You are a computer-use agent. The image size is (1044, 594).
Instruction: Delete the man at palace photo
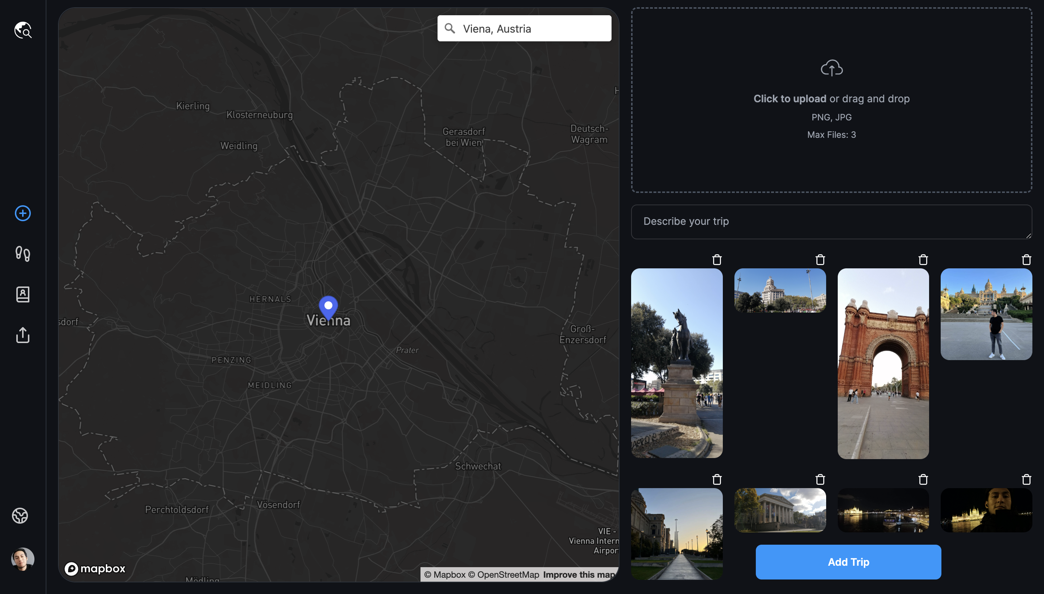click(1027, 260)
